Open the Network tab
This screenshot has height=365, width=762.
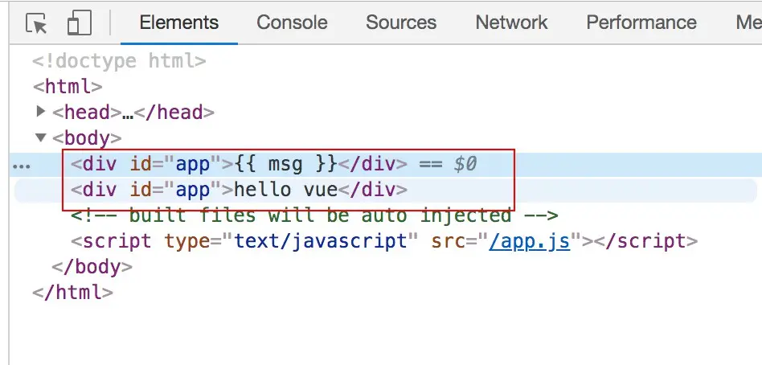pyautogui.click(x=511, y=23)
